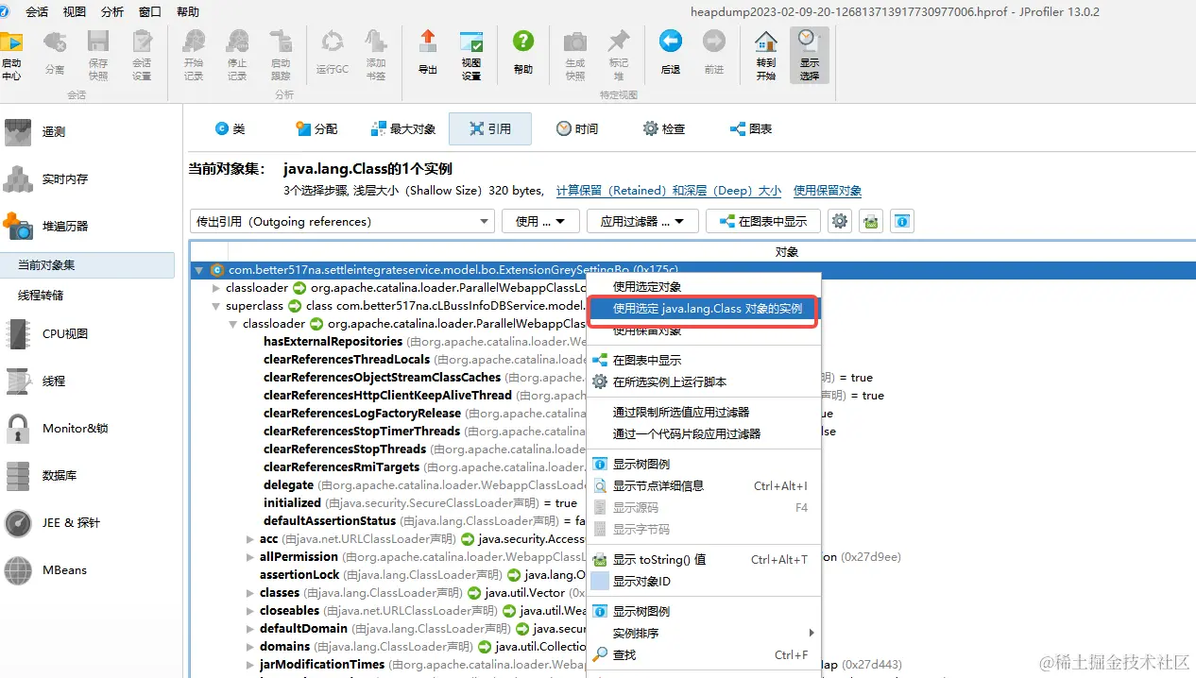Click the 保存快照 toolbar icon
Viewport: 1196px width, 678px height.
98,55
